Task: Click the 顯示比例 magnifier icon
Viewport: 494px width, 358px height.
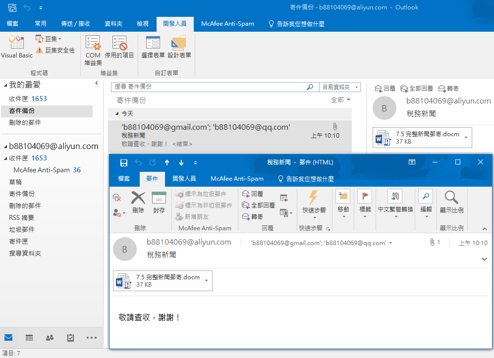Action: pos(451,198)
